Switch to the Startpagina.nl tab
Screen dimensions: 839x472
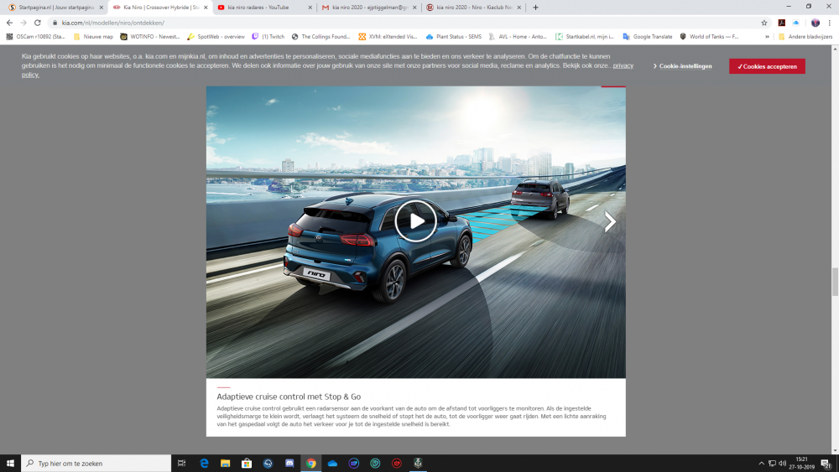52,8
